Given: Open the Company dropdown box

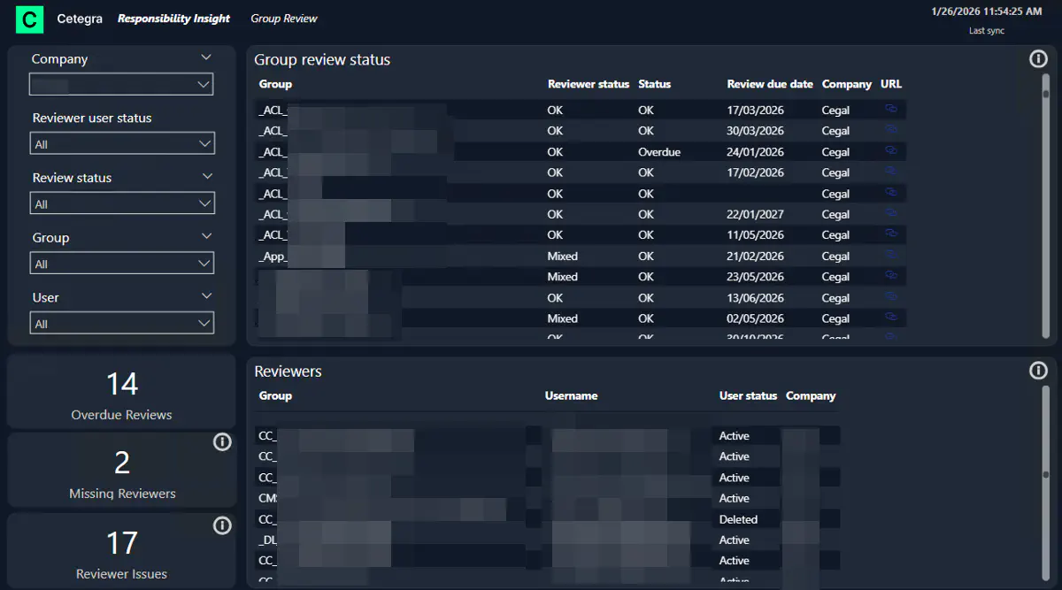Looking at the screenshot, I should click(x=122, y=85).
